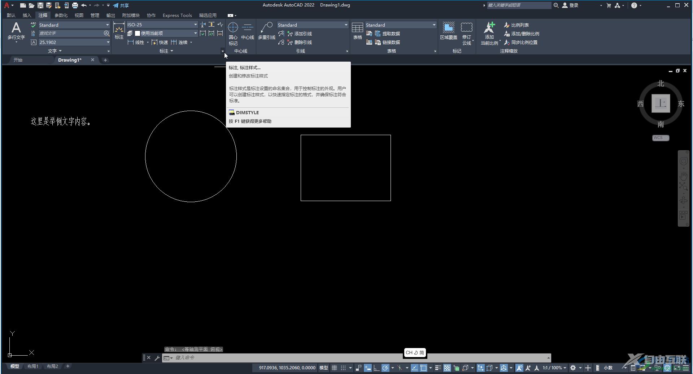Click the Autodesk App Store cart icon
The width and height of the screenshot is (693, 374).
[609, 5]
